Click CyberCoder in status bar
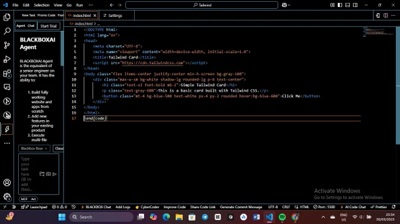 click(x=147, y=207)
